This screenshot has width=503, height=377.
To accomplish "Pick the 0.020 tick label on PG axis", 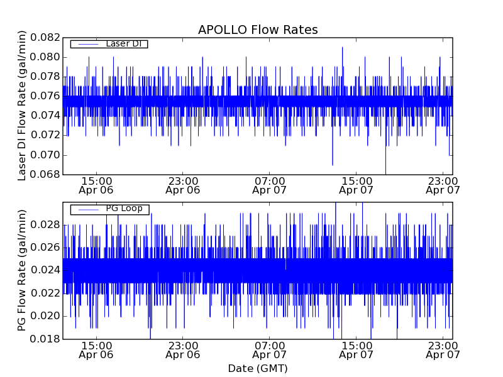I will 45,316.
